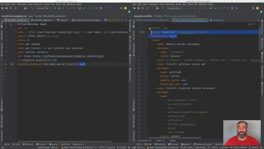This screenshot has height=149, width=264.
Task: Click Save All icon in left window toolbar
Action: pyautogui.click(x=7, y=8)
